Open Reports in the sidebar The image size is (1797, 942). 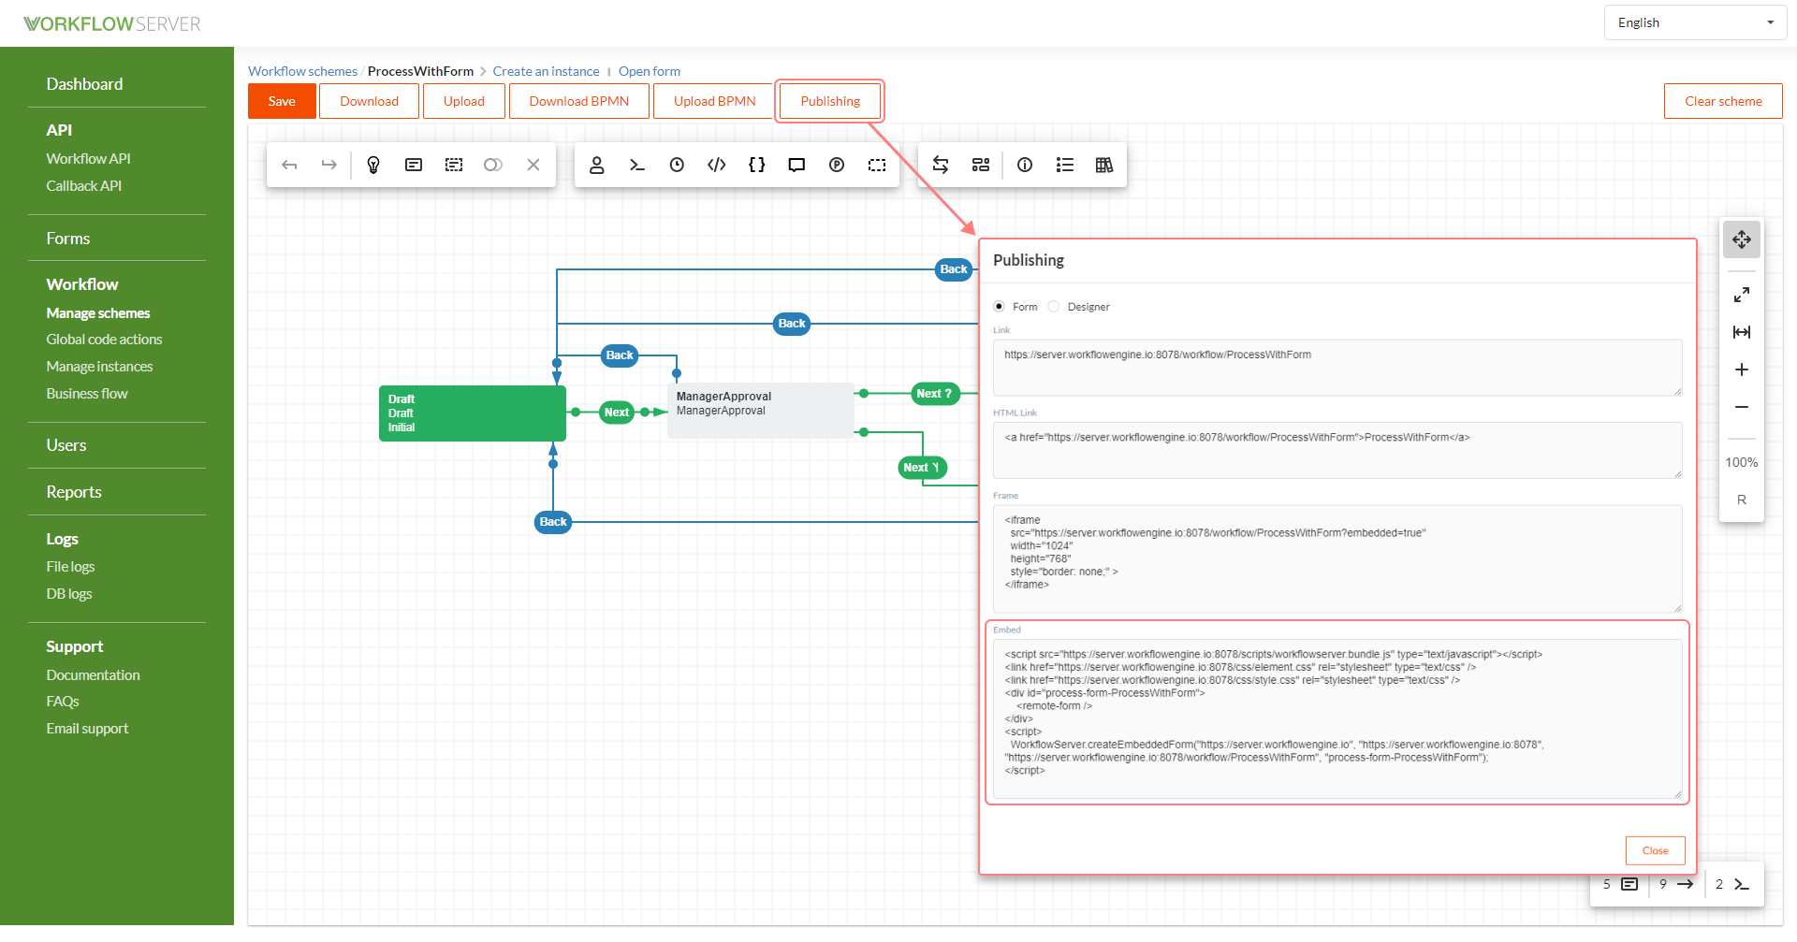click(x=74, y=492)
